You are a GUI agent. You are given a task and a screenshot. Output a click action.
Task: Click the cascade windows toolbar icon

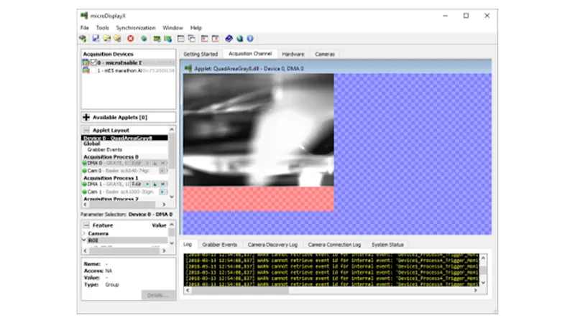[192, 39]
